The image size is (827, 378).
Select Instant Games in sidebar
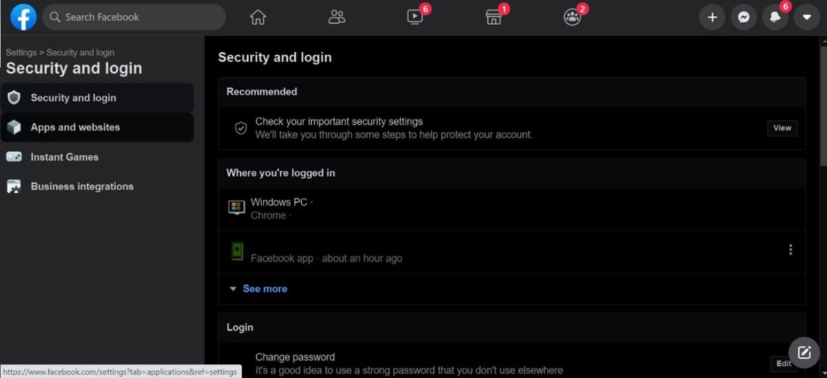point(96,157)
